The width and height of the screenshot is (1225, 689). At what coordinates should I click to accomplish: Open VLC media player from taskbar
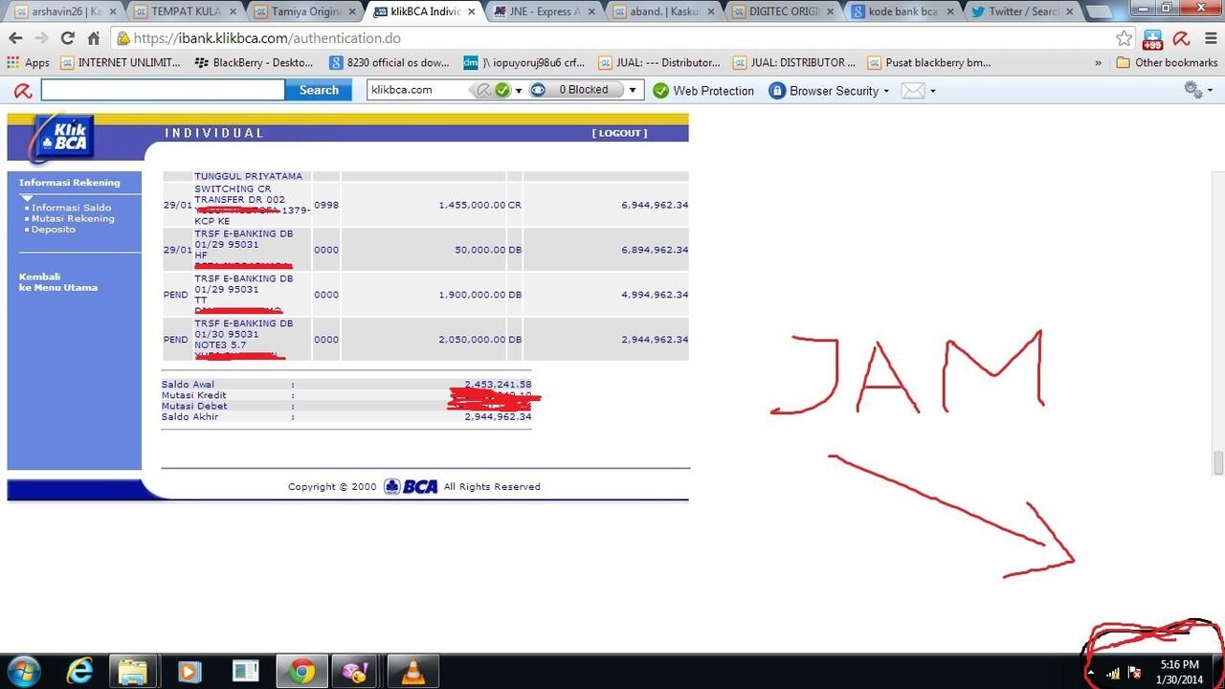coord(413,672)
